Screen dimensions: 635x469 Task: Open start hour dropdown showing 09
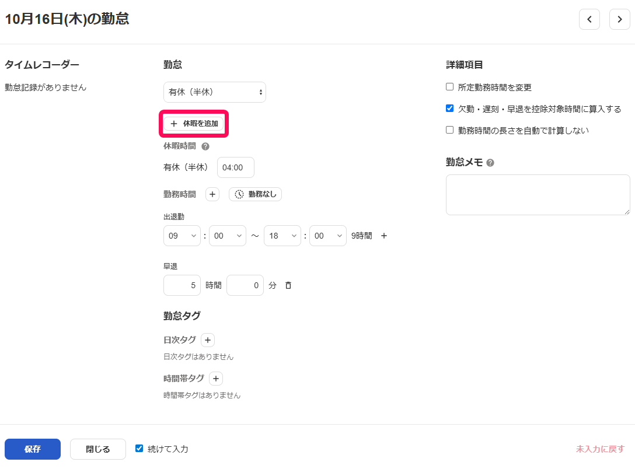pyautogui.click(x=182, y=236)
